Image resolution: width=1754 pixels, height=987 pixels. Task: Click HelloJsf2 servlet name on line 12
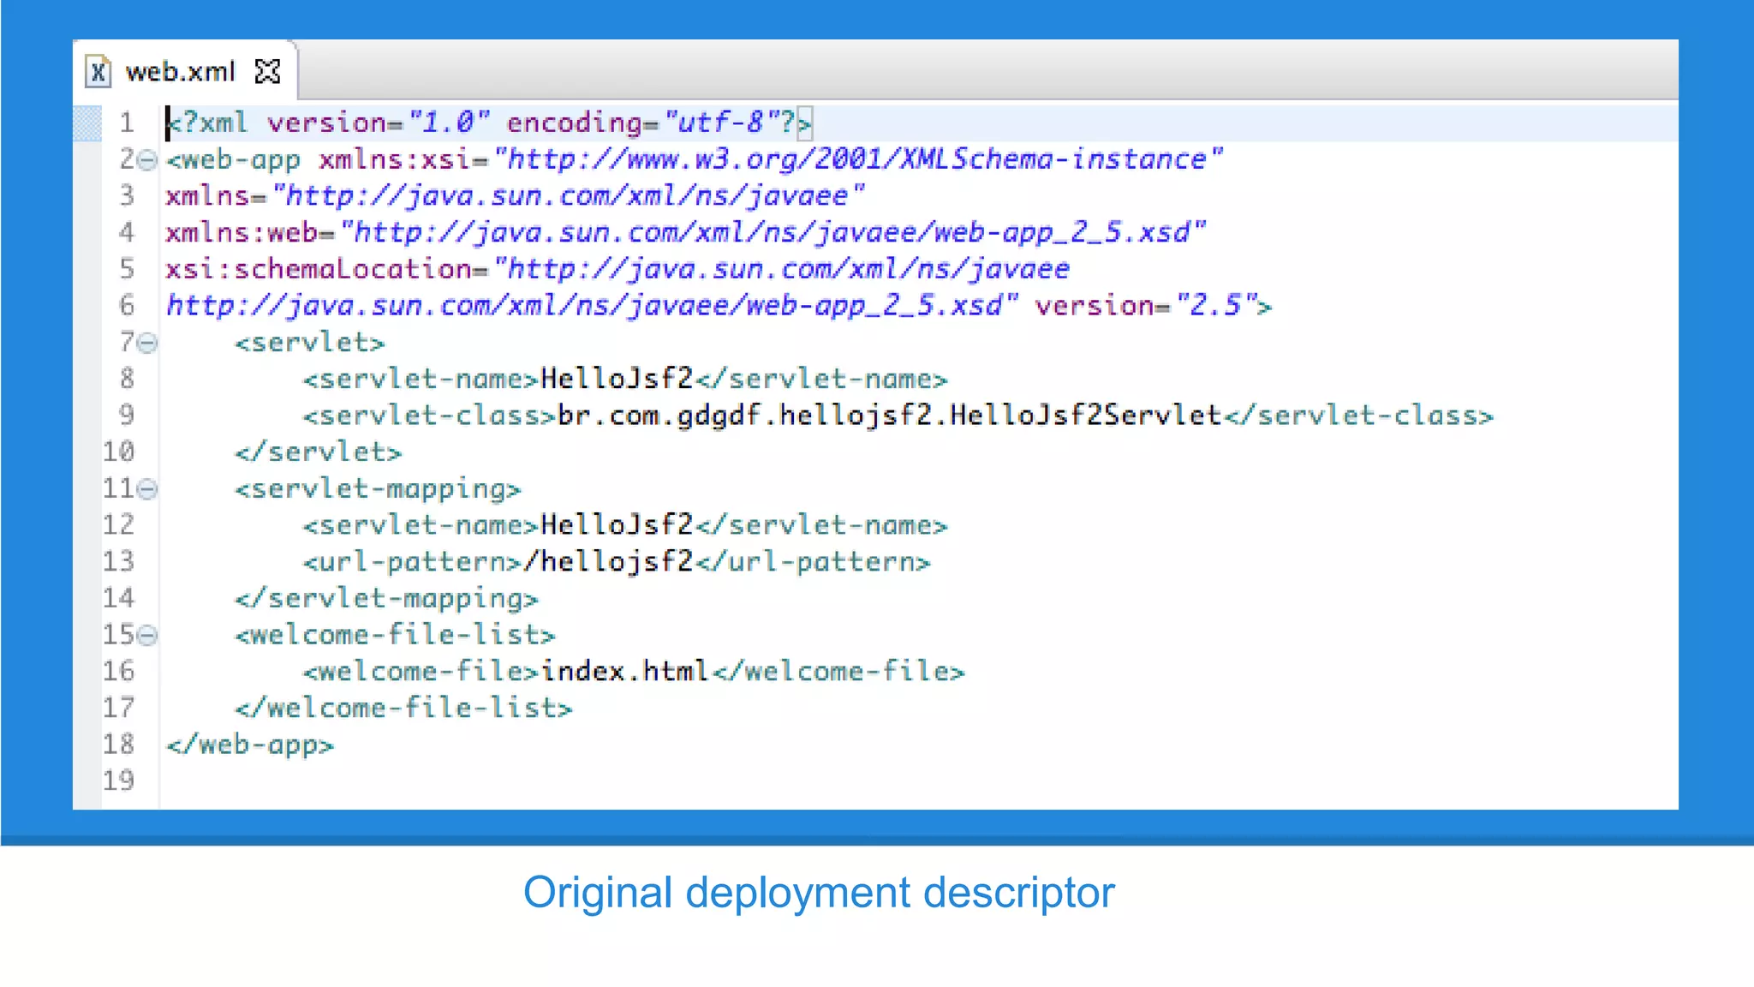[x=617, y=524]
